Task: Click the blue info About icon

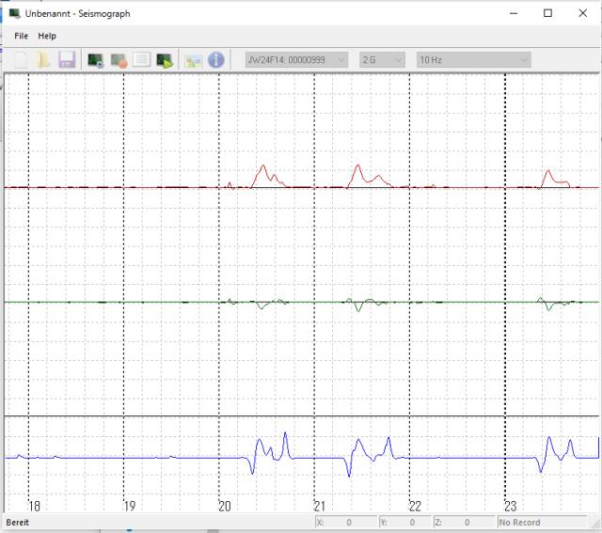Action: tap(216, 60)
